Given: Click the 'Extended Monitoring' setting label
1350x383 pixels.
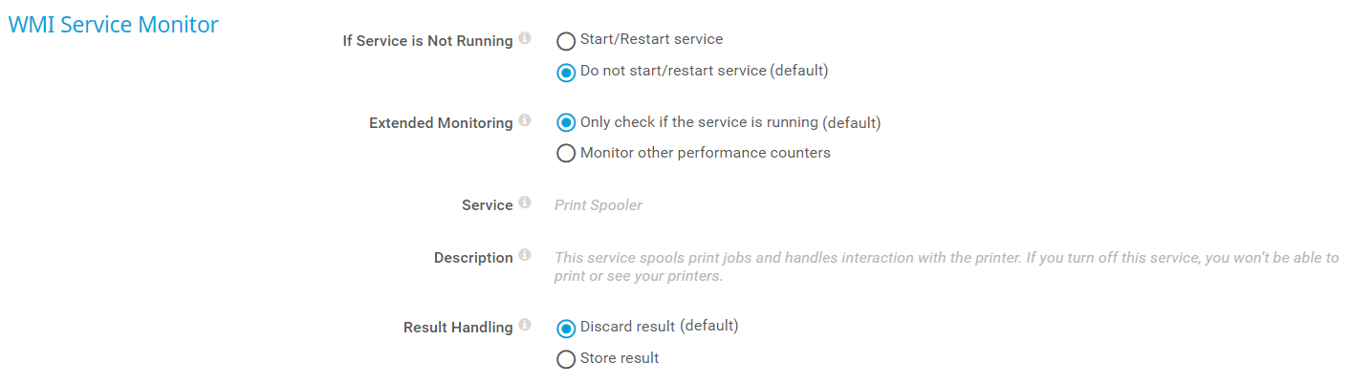Looking at the screenshot, I should [441, 123].
